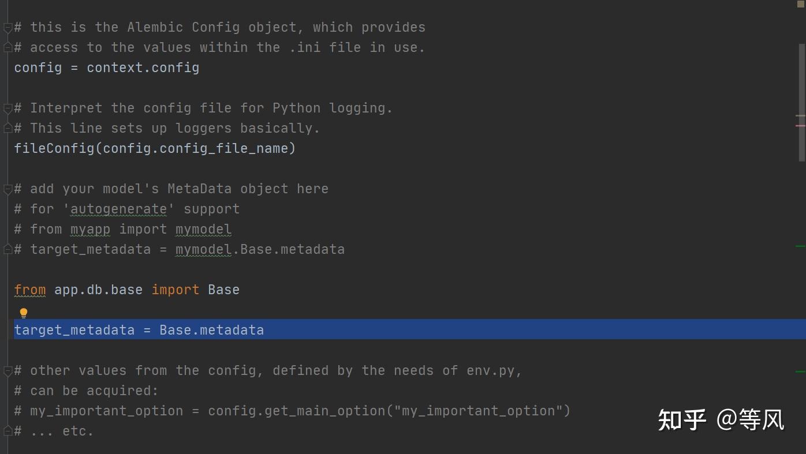
Task: Click the underlined 'autogenerate' word in the comment
Action: (118, 209)
